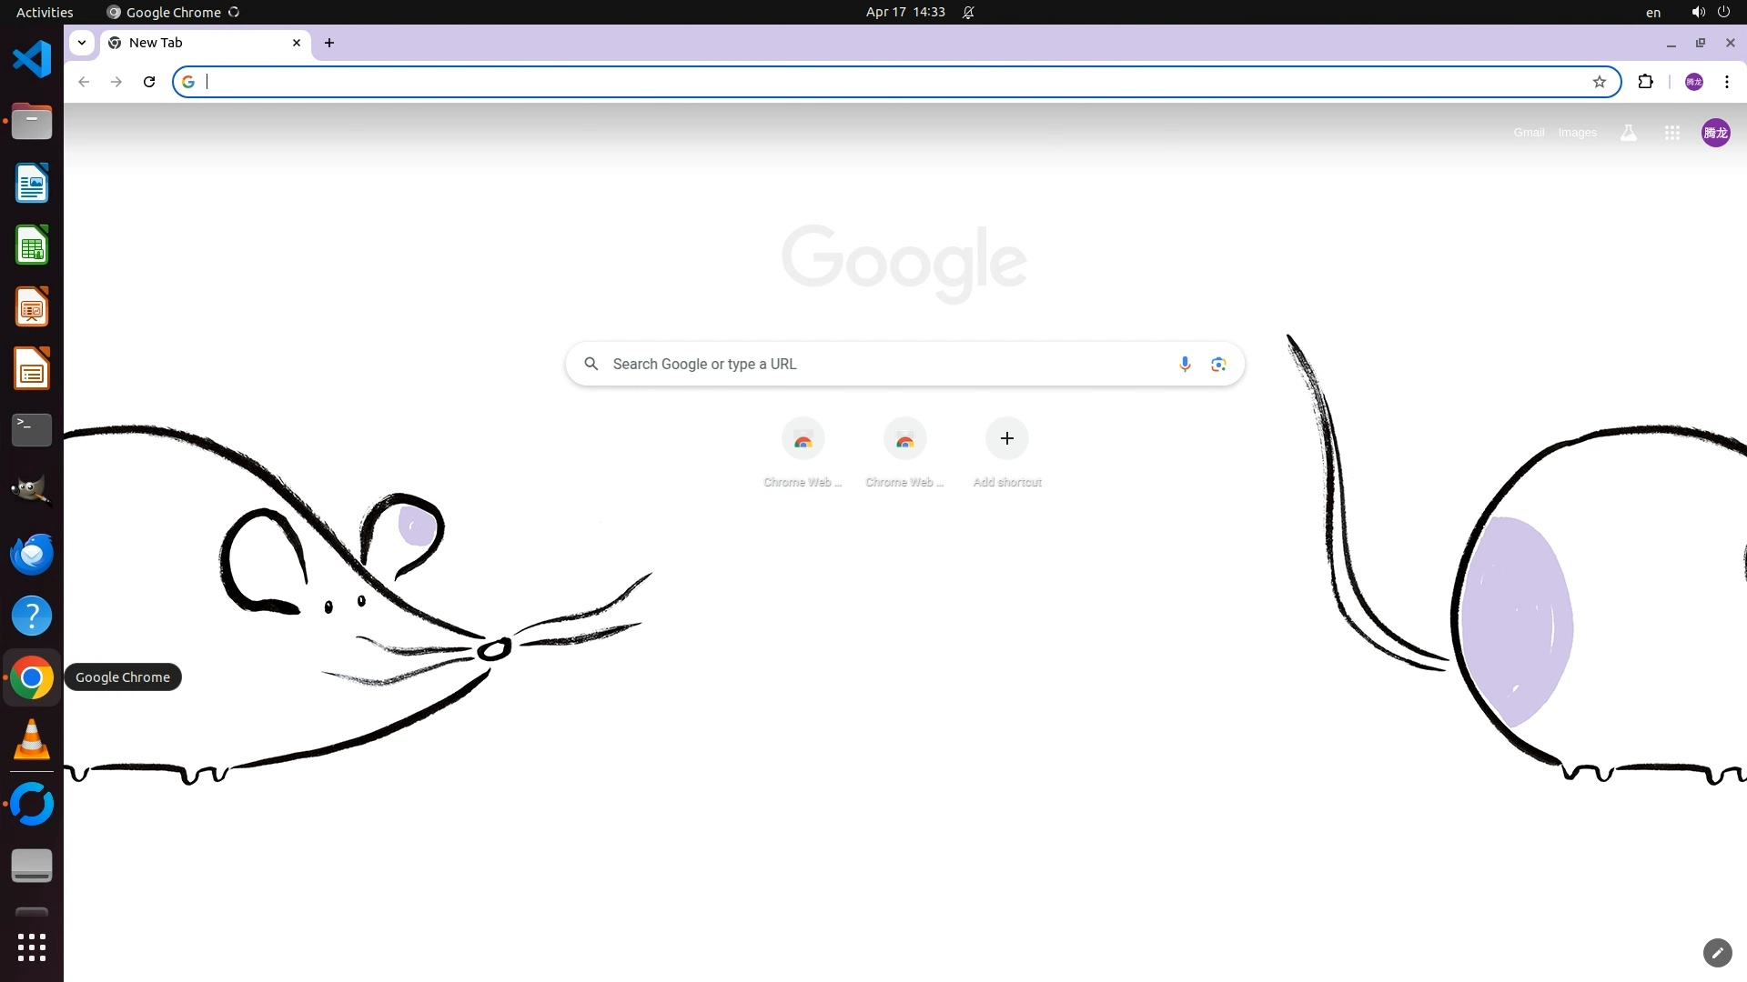Click the Customize Chrome pencil button
The height and width of the screenshot is (982, 1747).
click(x=1717, y=953)
